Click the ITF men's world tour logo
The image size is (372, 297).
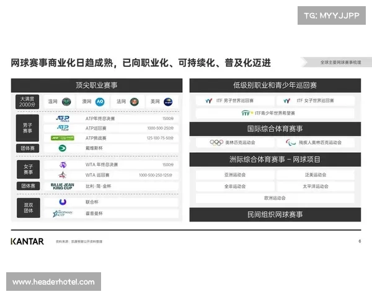pos(209,101)
